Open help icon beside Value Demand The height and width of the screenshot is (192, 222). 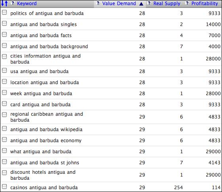(x=98, y=3)
